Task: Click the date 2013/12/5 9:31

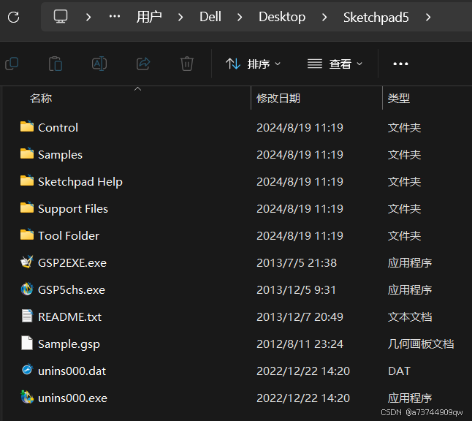Action: 296,290
